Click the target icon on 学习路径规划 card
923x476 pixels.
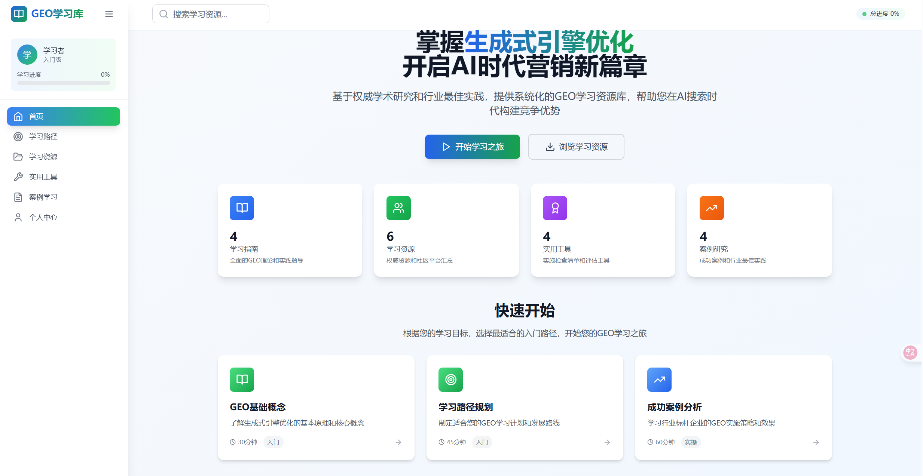pos(450,380)
